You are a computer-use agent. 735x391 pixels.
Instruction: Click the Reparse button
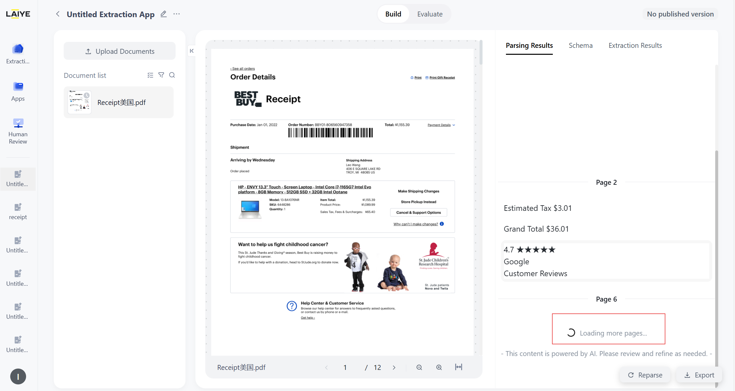click(645, 375)
